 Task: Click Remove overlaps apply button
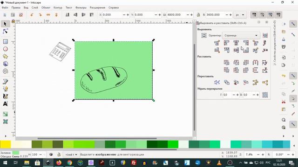(x=265, y=95)
